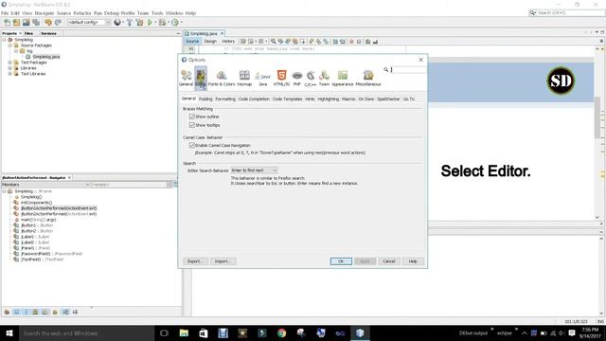Expand Test Libraries tree node
606x341 pixels.
tap(10, 74)
